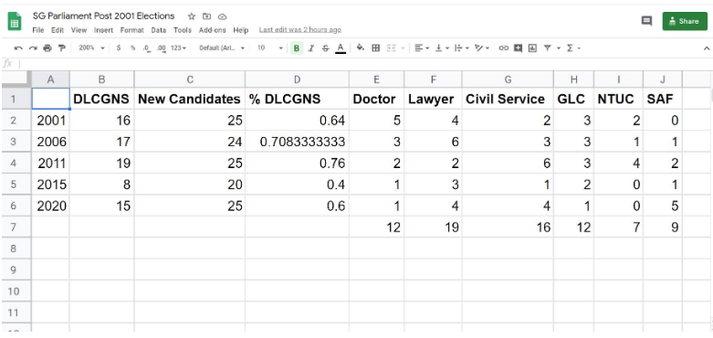This screenshot has height=338, width=713.
Task: Select column G header
Action: [x=508, y=79]
